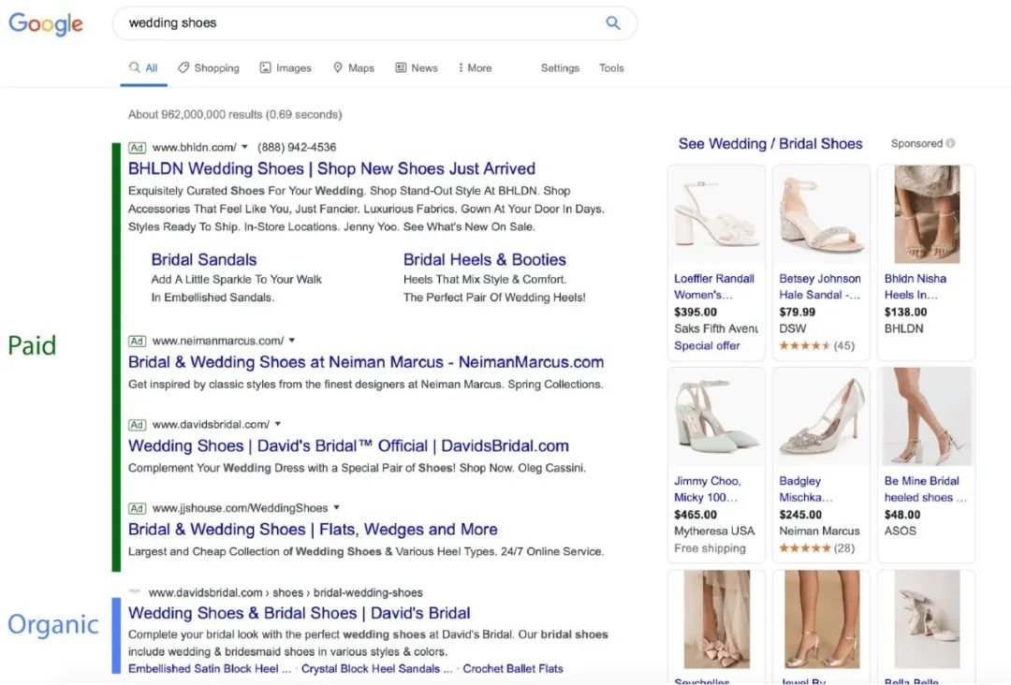
Task: Click the Betsey Johnson star rating
Action: (x=803, y=345)
